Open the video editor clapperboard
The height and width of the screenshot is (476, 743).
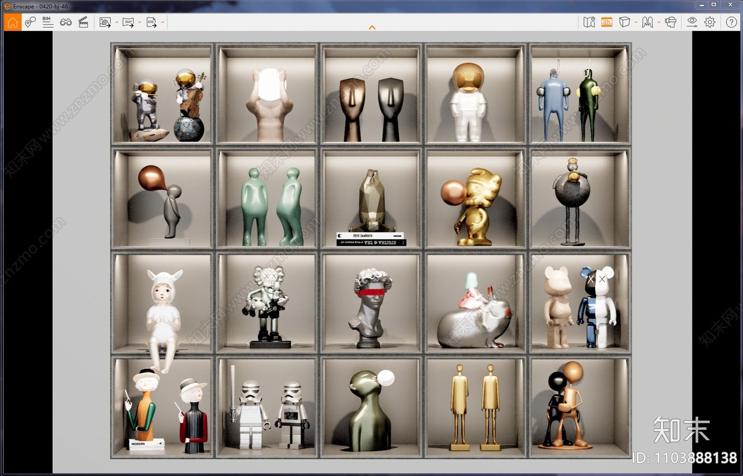coord(84,22)
